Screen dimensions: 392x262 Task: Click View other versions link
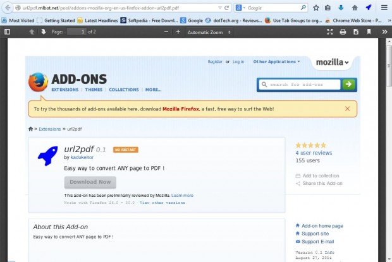pos(162,203)
